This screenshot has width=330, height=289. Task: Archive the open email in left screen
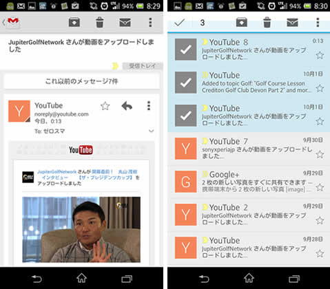[x=74, y=23]
